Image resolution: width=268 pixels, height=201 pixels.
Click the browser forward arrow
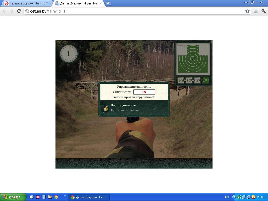pos(12,11)
